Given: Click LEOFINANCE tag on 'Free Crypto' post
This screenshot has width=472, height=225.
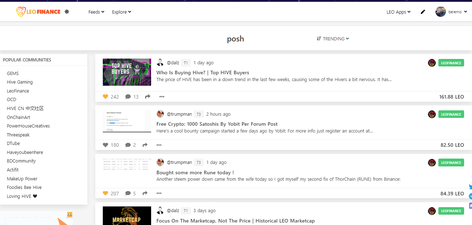Looking at the screenshot, I should coord(451,114).
